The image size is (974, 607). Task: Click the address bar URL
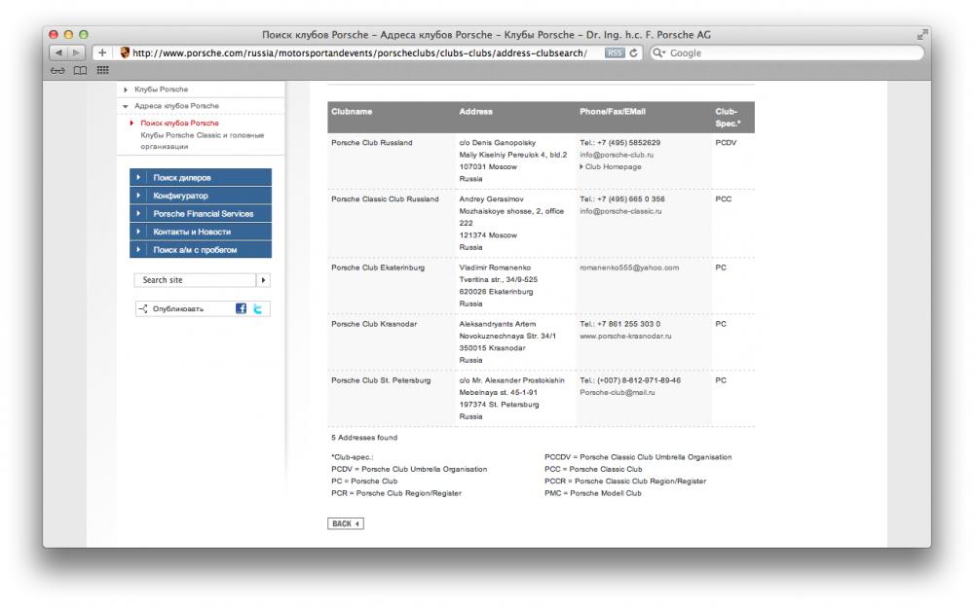pos(359,53)
